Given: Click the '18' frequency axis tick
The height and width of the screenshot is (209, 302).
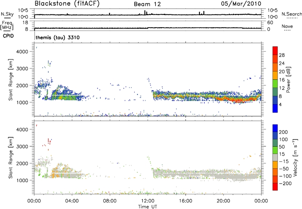Looking at the screenshot, I should click(25, 23).
